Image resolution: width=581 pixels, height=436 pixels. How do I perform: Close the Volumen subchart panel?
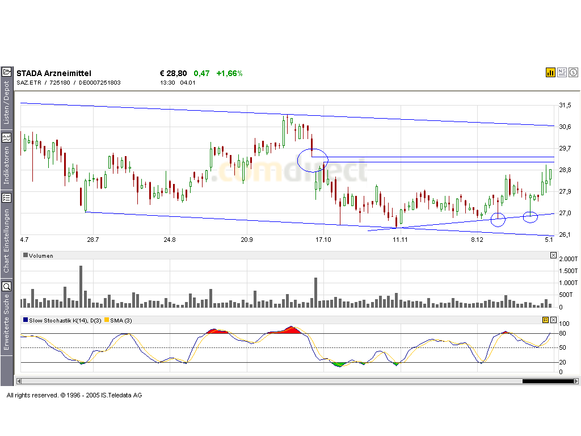(553, 255)
